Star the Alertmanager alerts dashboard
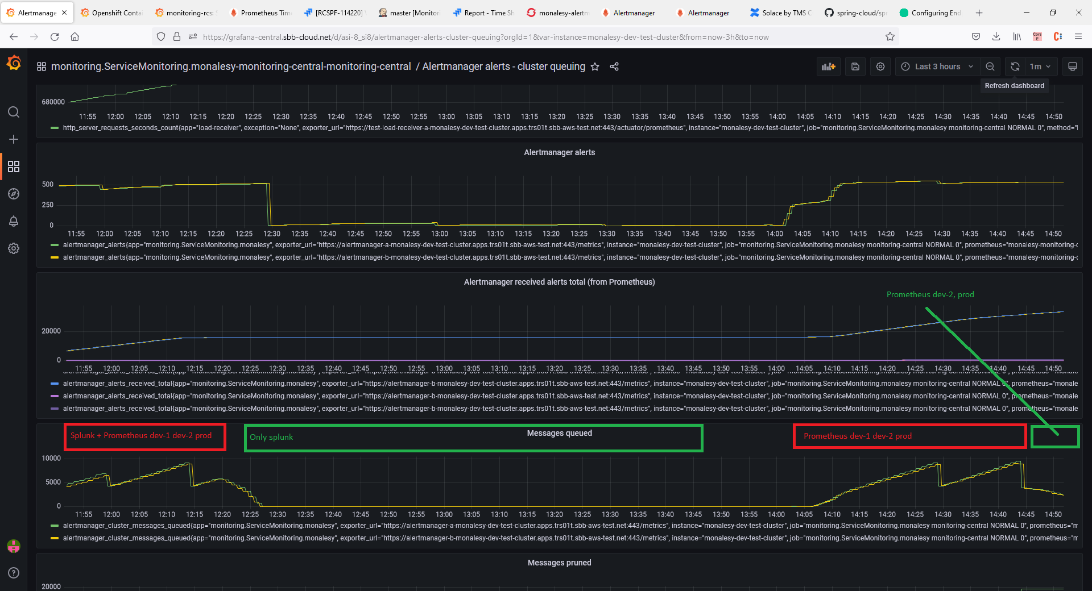The height and width of the screenshot is (591, 1092). pos(595,66)
